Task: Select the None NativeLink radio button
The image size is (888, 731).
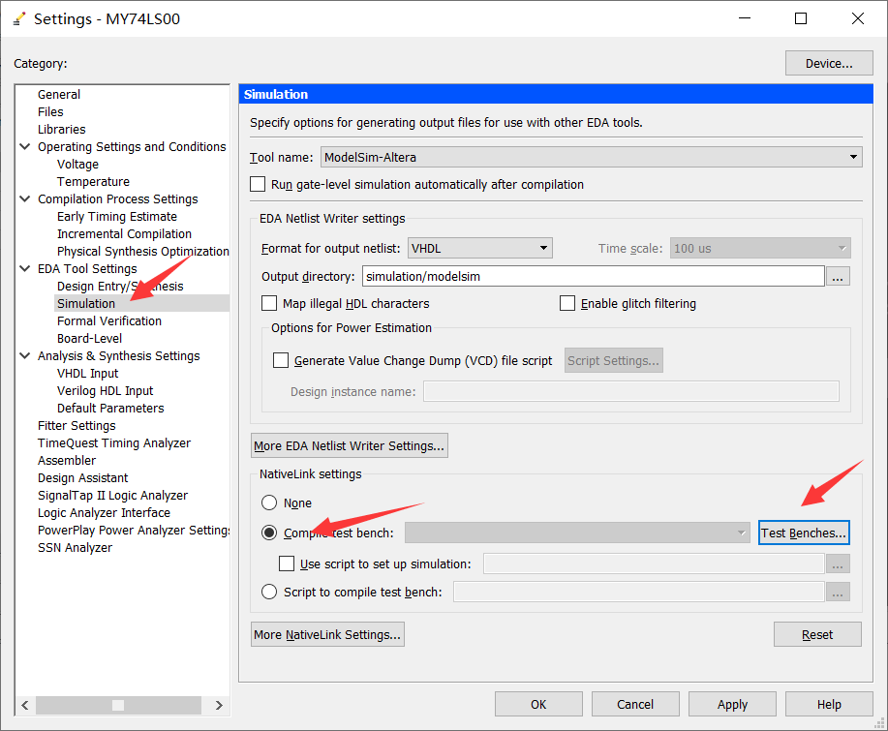Action: [269, 503]
